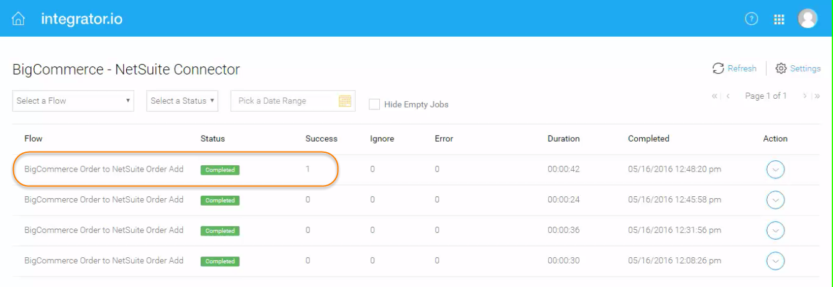833x287 pixels.
Task: Open the Select a Status dropdown
Action: pyautogui.click(x=182, y=101)
